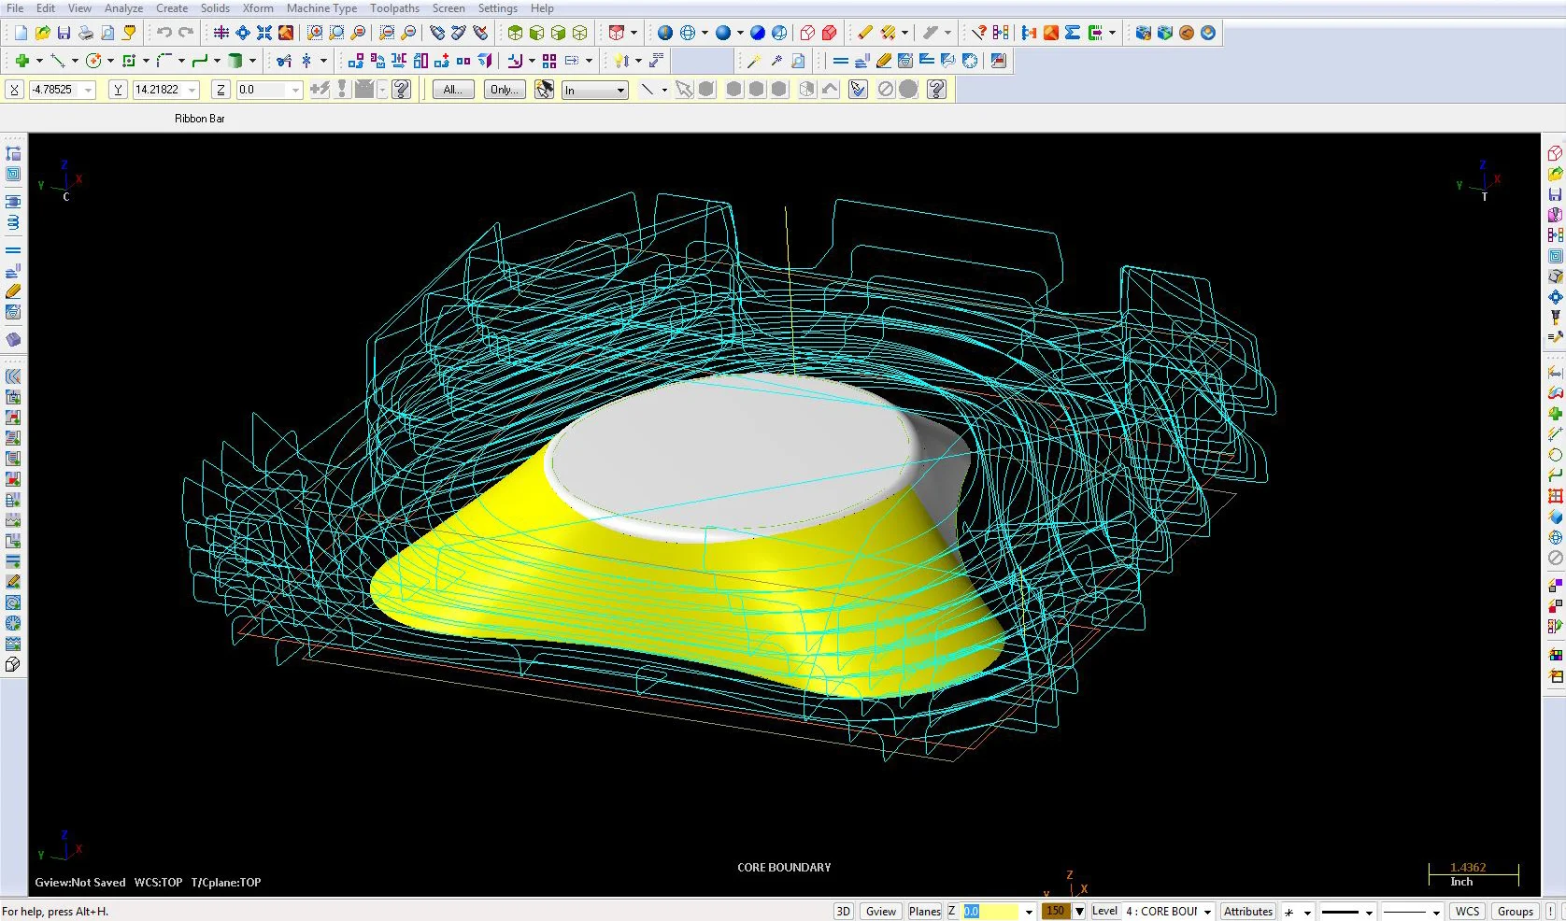
Task: Click the 'T/Cplane:TOP' text in the viewport
Action: click(x=226, y=883)
